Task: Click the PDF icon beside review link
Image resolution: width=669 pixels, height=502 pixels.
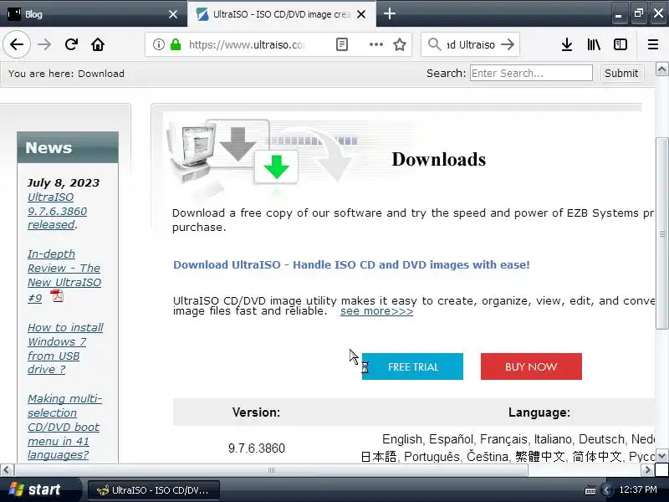Action: [57, 295]
